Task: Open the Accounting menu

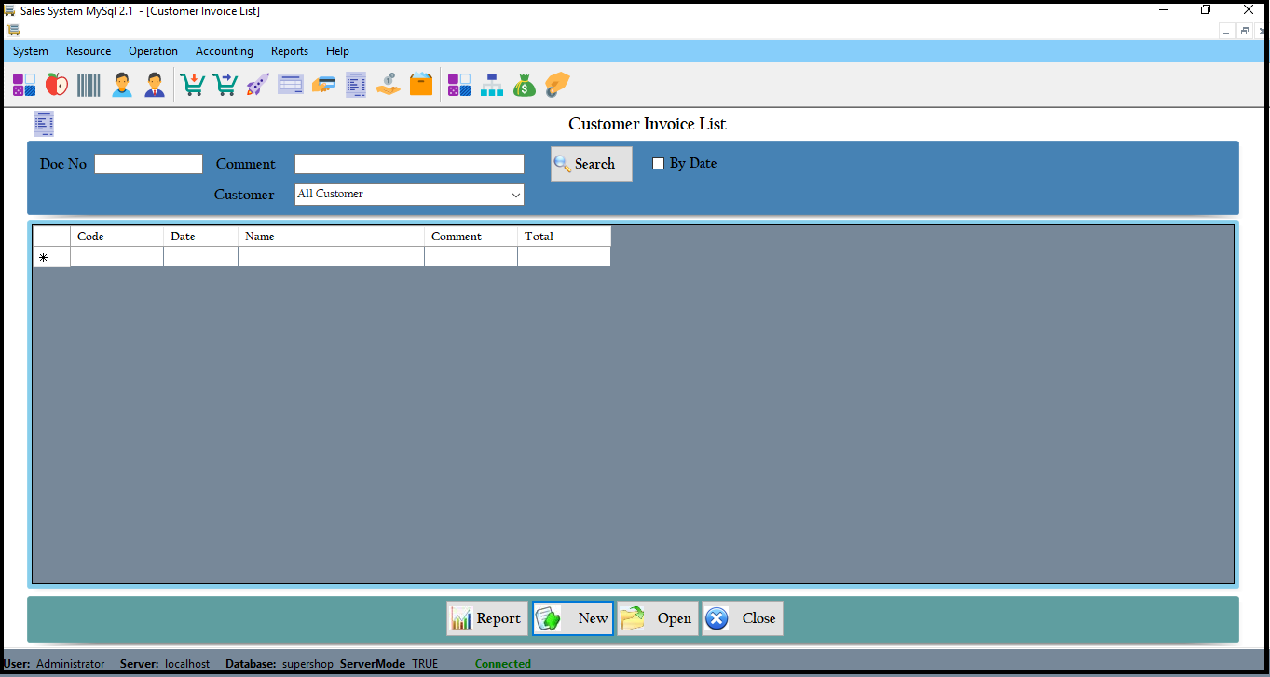Action: pyautogui.click(x=224, y=51)
